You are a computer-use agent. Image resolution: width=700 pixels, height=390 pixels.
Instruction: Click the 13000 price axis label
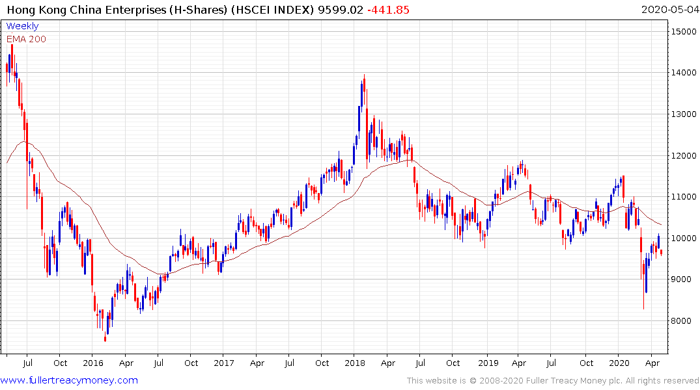[x=683, y=114]
